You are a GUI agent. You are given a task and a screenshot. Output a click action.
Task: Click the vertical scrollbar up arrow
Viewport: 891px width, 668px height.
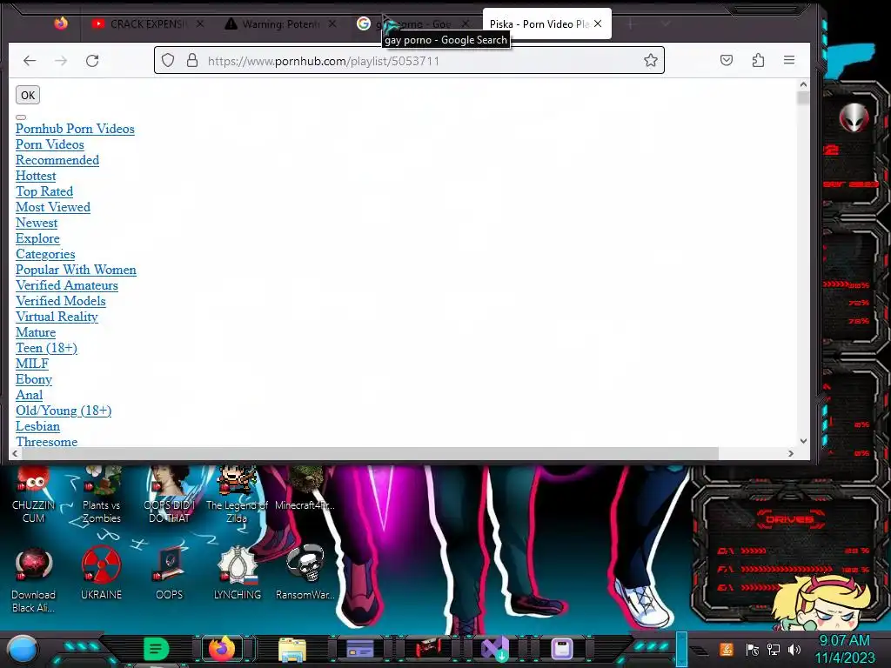coord(803,84)
